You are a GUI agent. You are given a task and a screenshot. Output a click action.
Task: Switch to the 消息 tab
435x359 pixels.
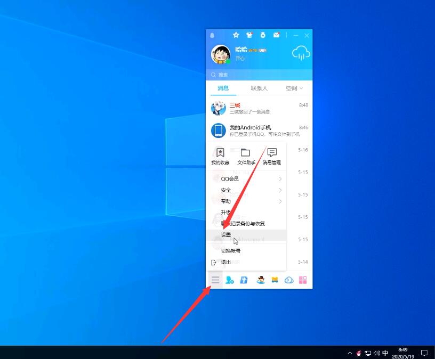[x=223, y=88]
